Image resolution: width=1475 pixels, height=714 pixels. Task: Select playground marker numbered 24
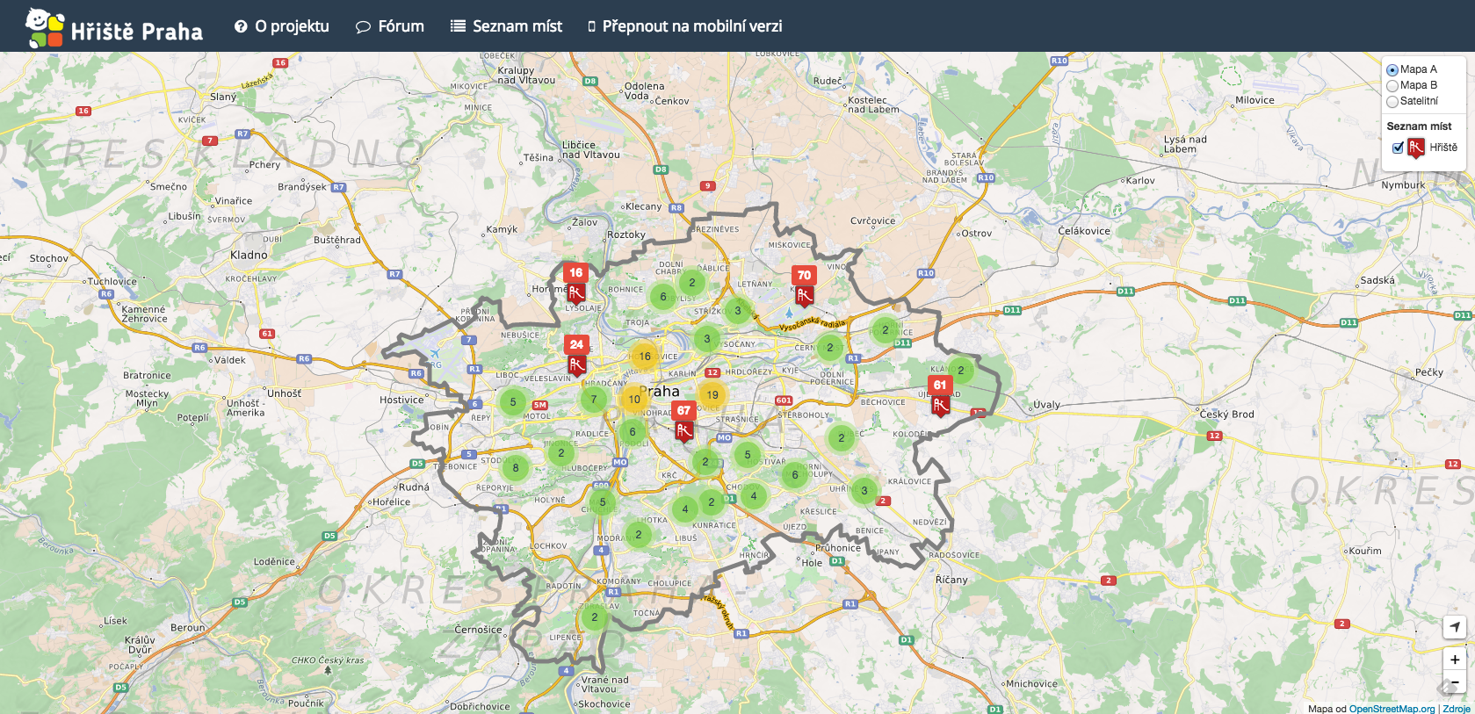[576, 356]
